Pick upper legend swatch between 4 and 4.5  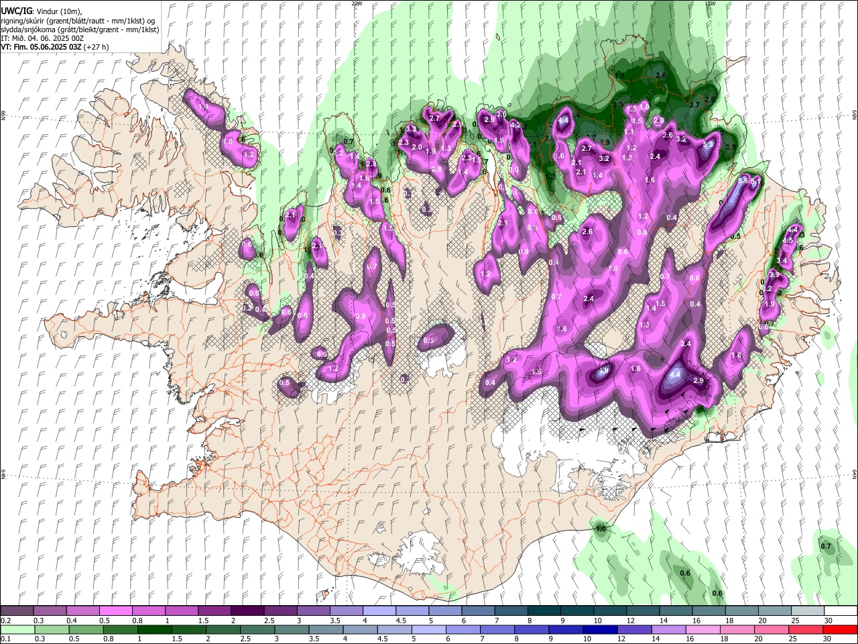(379, 611)
